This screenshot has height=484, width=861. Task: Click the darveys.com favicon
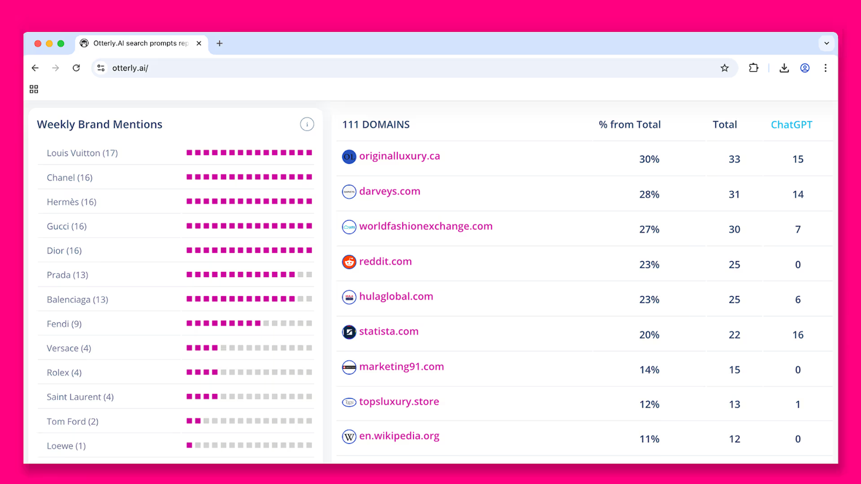click(349, 192)
